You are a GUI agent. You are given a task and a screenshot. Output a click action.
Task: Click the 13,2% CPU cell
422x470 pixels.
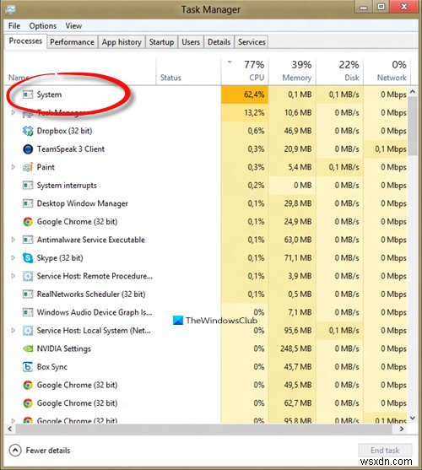pos(245,113)
